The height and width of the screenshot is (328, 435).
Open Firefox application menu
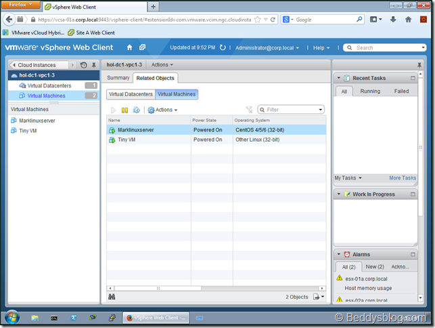[x=20, y=5]
